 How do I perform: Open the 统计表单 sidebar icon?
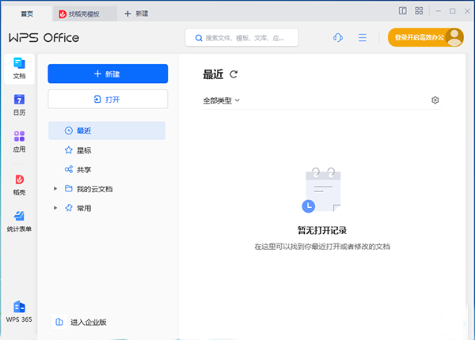coord(19,221)
